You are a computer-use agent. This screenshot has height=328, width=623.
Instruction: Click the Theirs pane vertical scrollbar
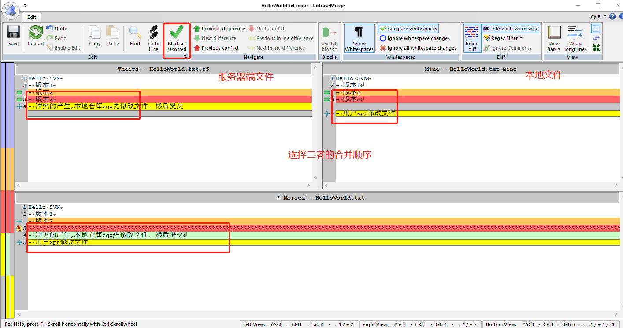click(x=315, y=122)
